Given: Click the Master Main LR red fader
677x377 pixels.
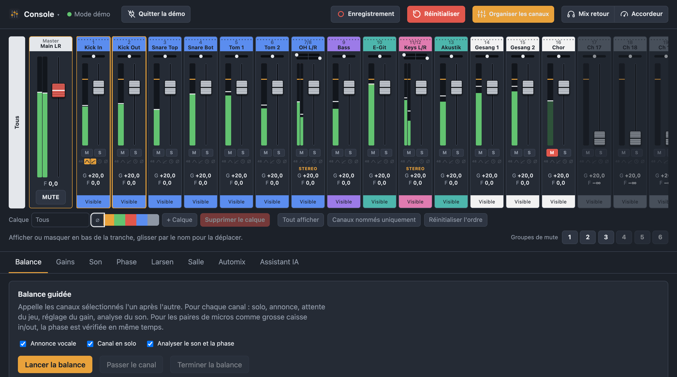Looking at the screenshot, I should click(x=59, y=90).
